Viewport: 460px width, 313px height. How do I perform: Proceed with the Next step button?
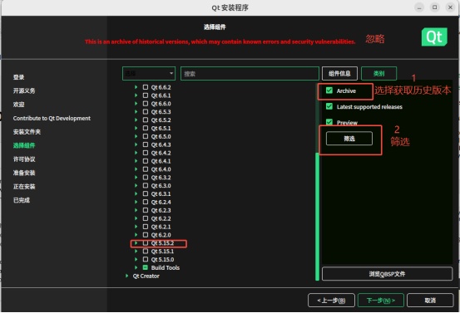(x=381, y=300)
